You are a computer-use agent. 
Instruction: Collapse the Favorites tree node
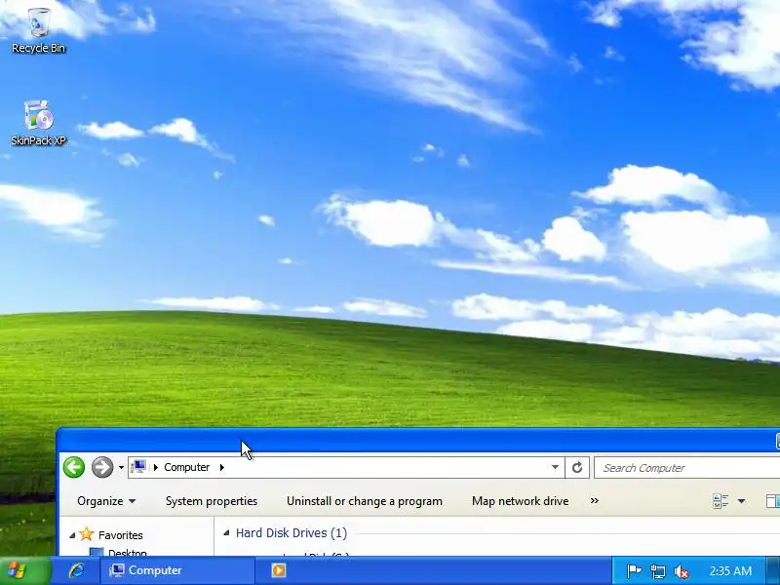point(72,535)
